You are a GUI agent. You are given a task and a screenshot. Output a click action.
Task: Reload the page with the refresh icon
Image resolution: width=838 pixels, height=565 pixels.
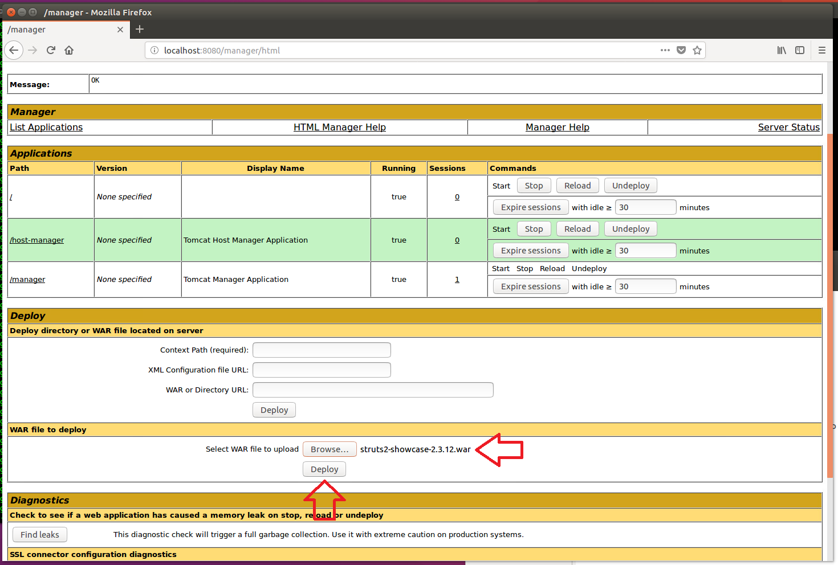[x=51, y=50]
